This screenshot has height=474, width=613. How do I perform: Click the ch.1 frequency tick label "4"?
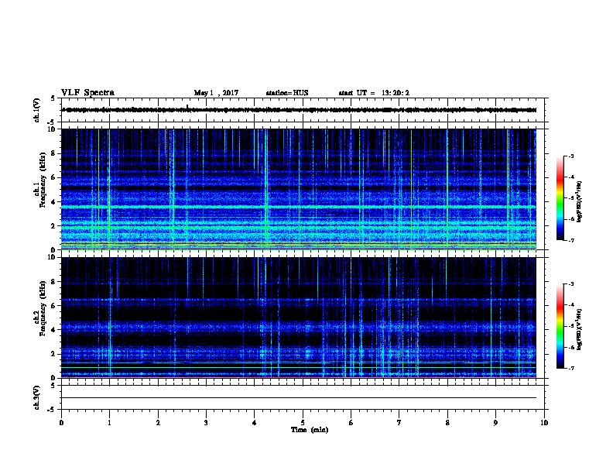53,202
